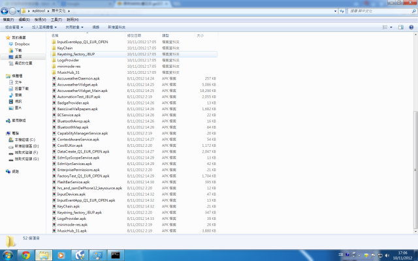Image resolution: width=418 pixels, height=261 pixels.
Task: Open Google Chrome from the taskbar
Action: [x=26, y=255]
